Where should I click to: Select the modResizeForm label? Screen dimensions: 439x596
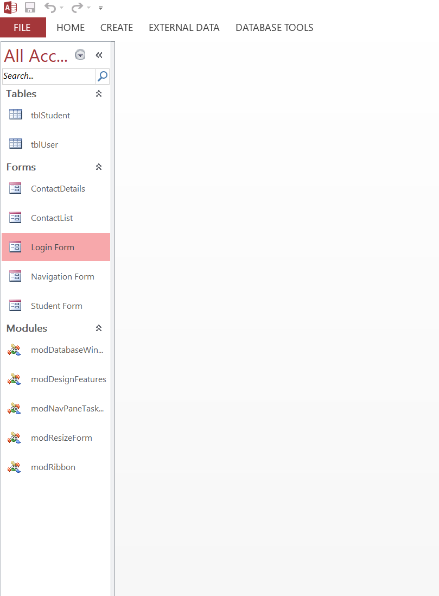61,438
